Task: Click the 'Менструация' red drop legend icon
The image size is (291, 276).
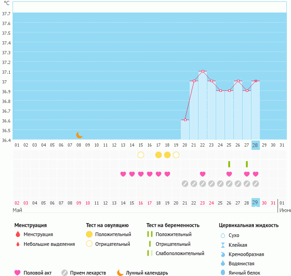Action: pyautogui.click(x=18, y=235)
